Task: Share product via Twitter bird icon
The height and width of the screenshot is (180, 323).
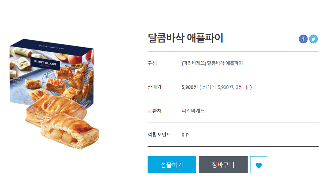Action: tap(313, 39)
